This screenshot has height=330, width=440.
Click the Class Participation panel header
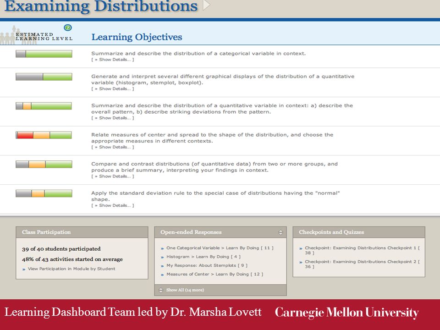82,232
